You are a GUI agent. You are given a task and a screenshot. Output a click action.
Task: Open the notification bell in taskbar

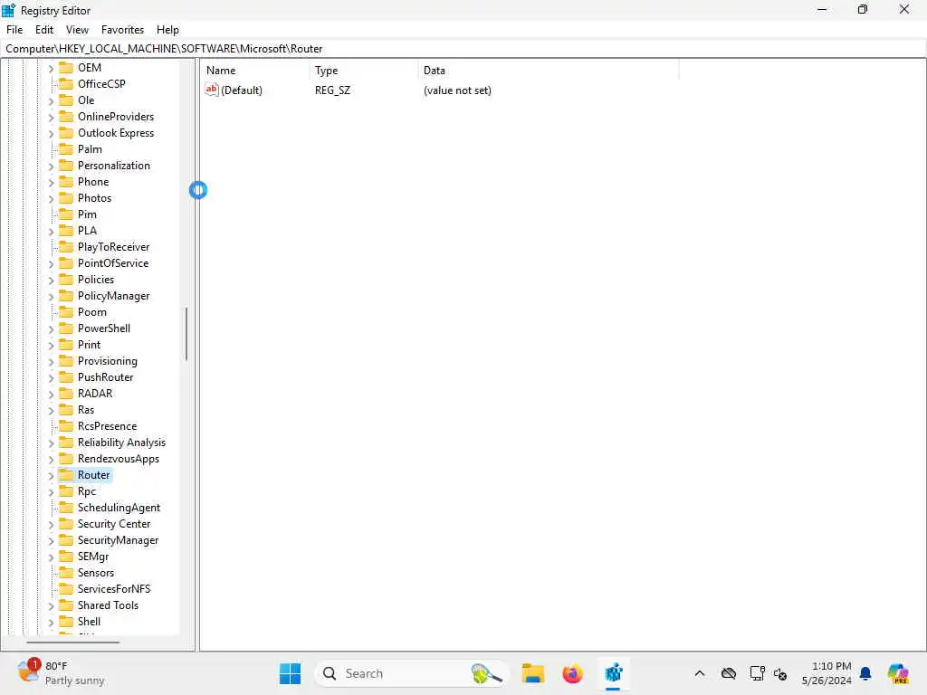coord(865,673)
